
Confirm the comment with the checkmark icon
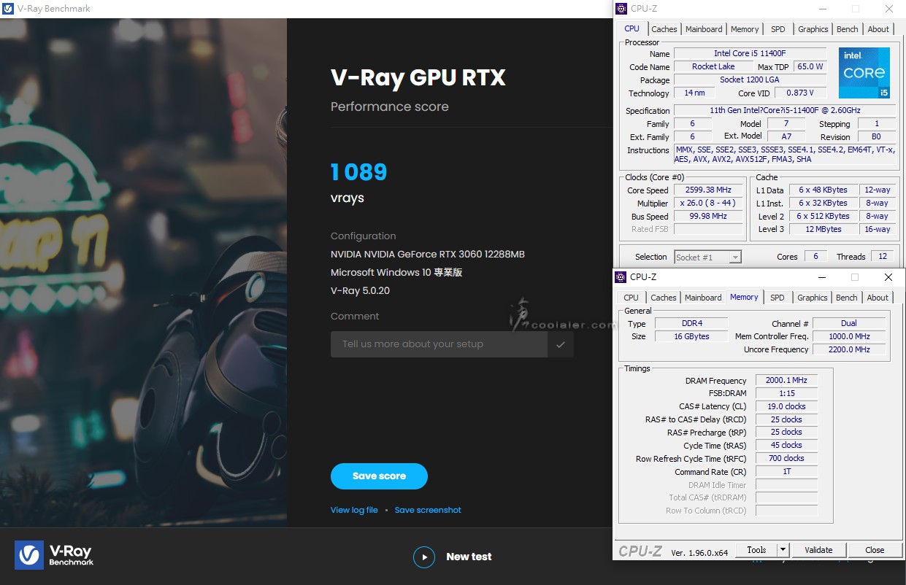pos(561,344)
